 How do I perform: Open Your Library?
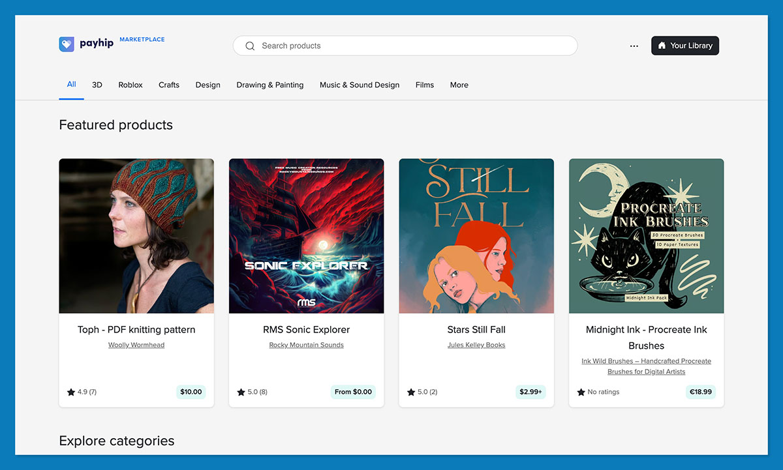pos(685,46)
